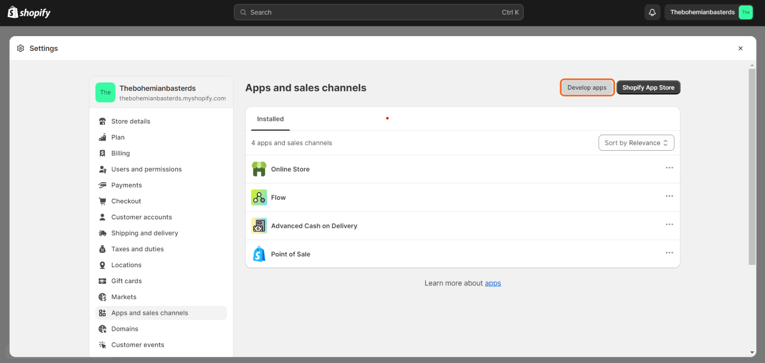The width and height of the screenshot is (765, 363).
Task: Click the Customer accounts icon
Action: pos(102,217)
